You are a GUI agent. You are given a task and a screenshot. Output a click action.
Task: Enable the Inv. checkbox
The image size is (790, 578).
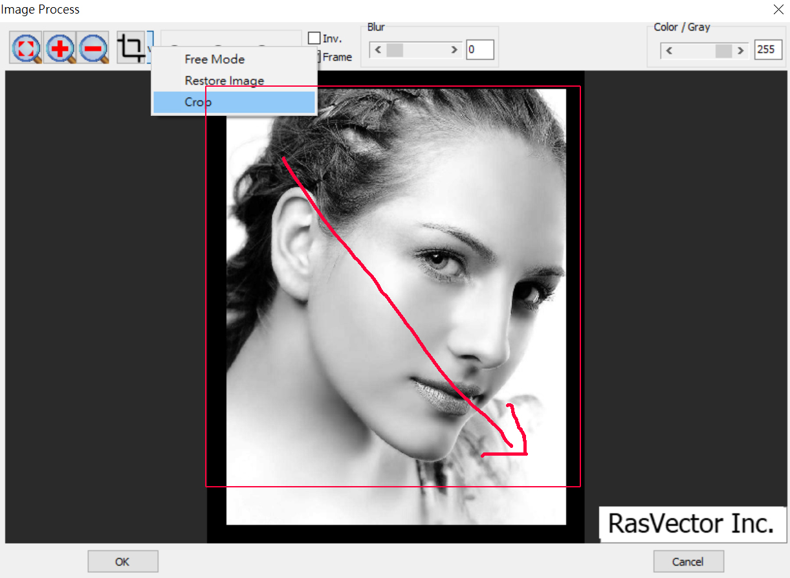point(313,38)
